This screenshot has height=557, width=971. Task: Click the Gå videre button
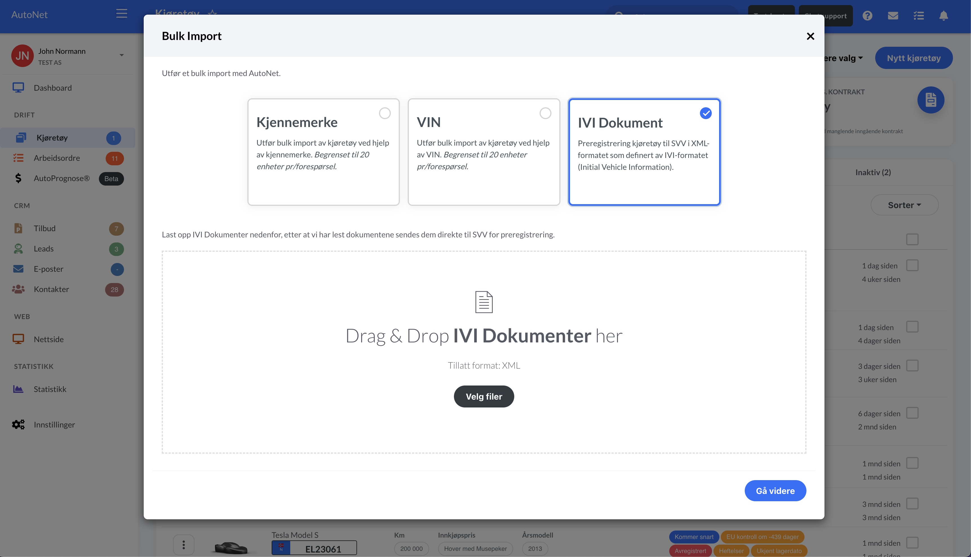775,491
